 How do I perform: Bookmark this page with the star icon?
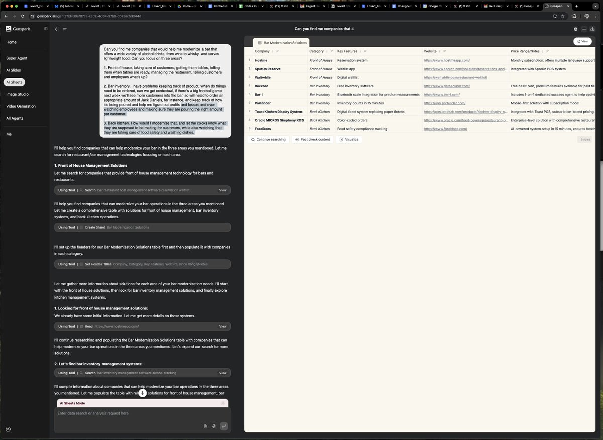(563, 16)
